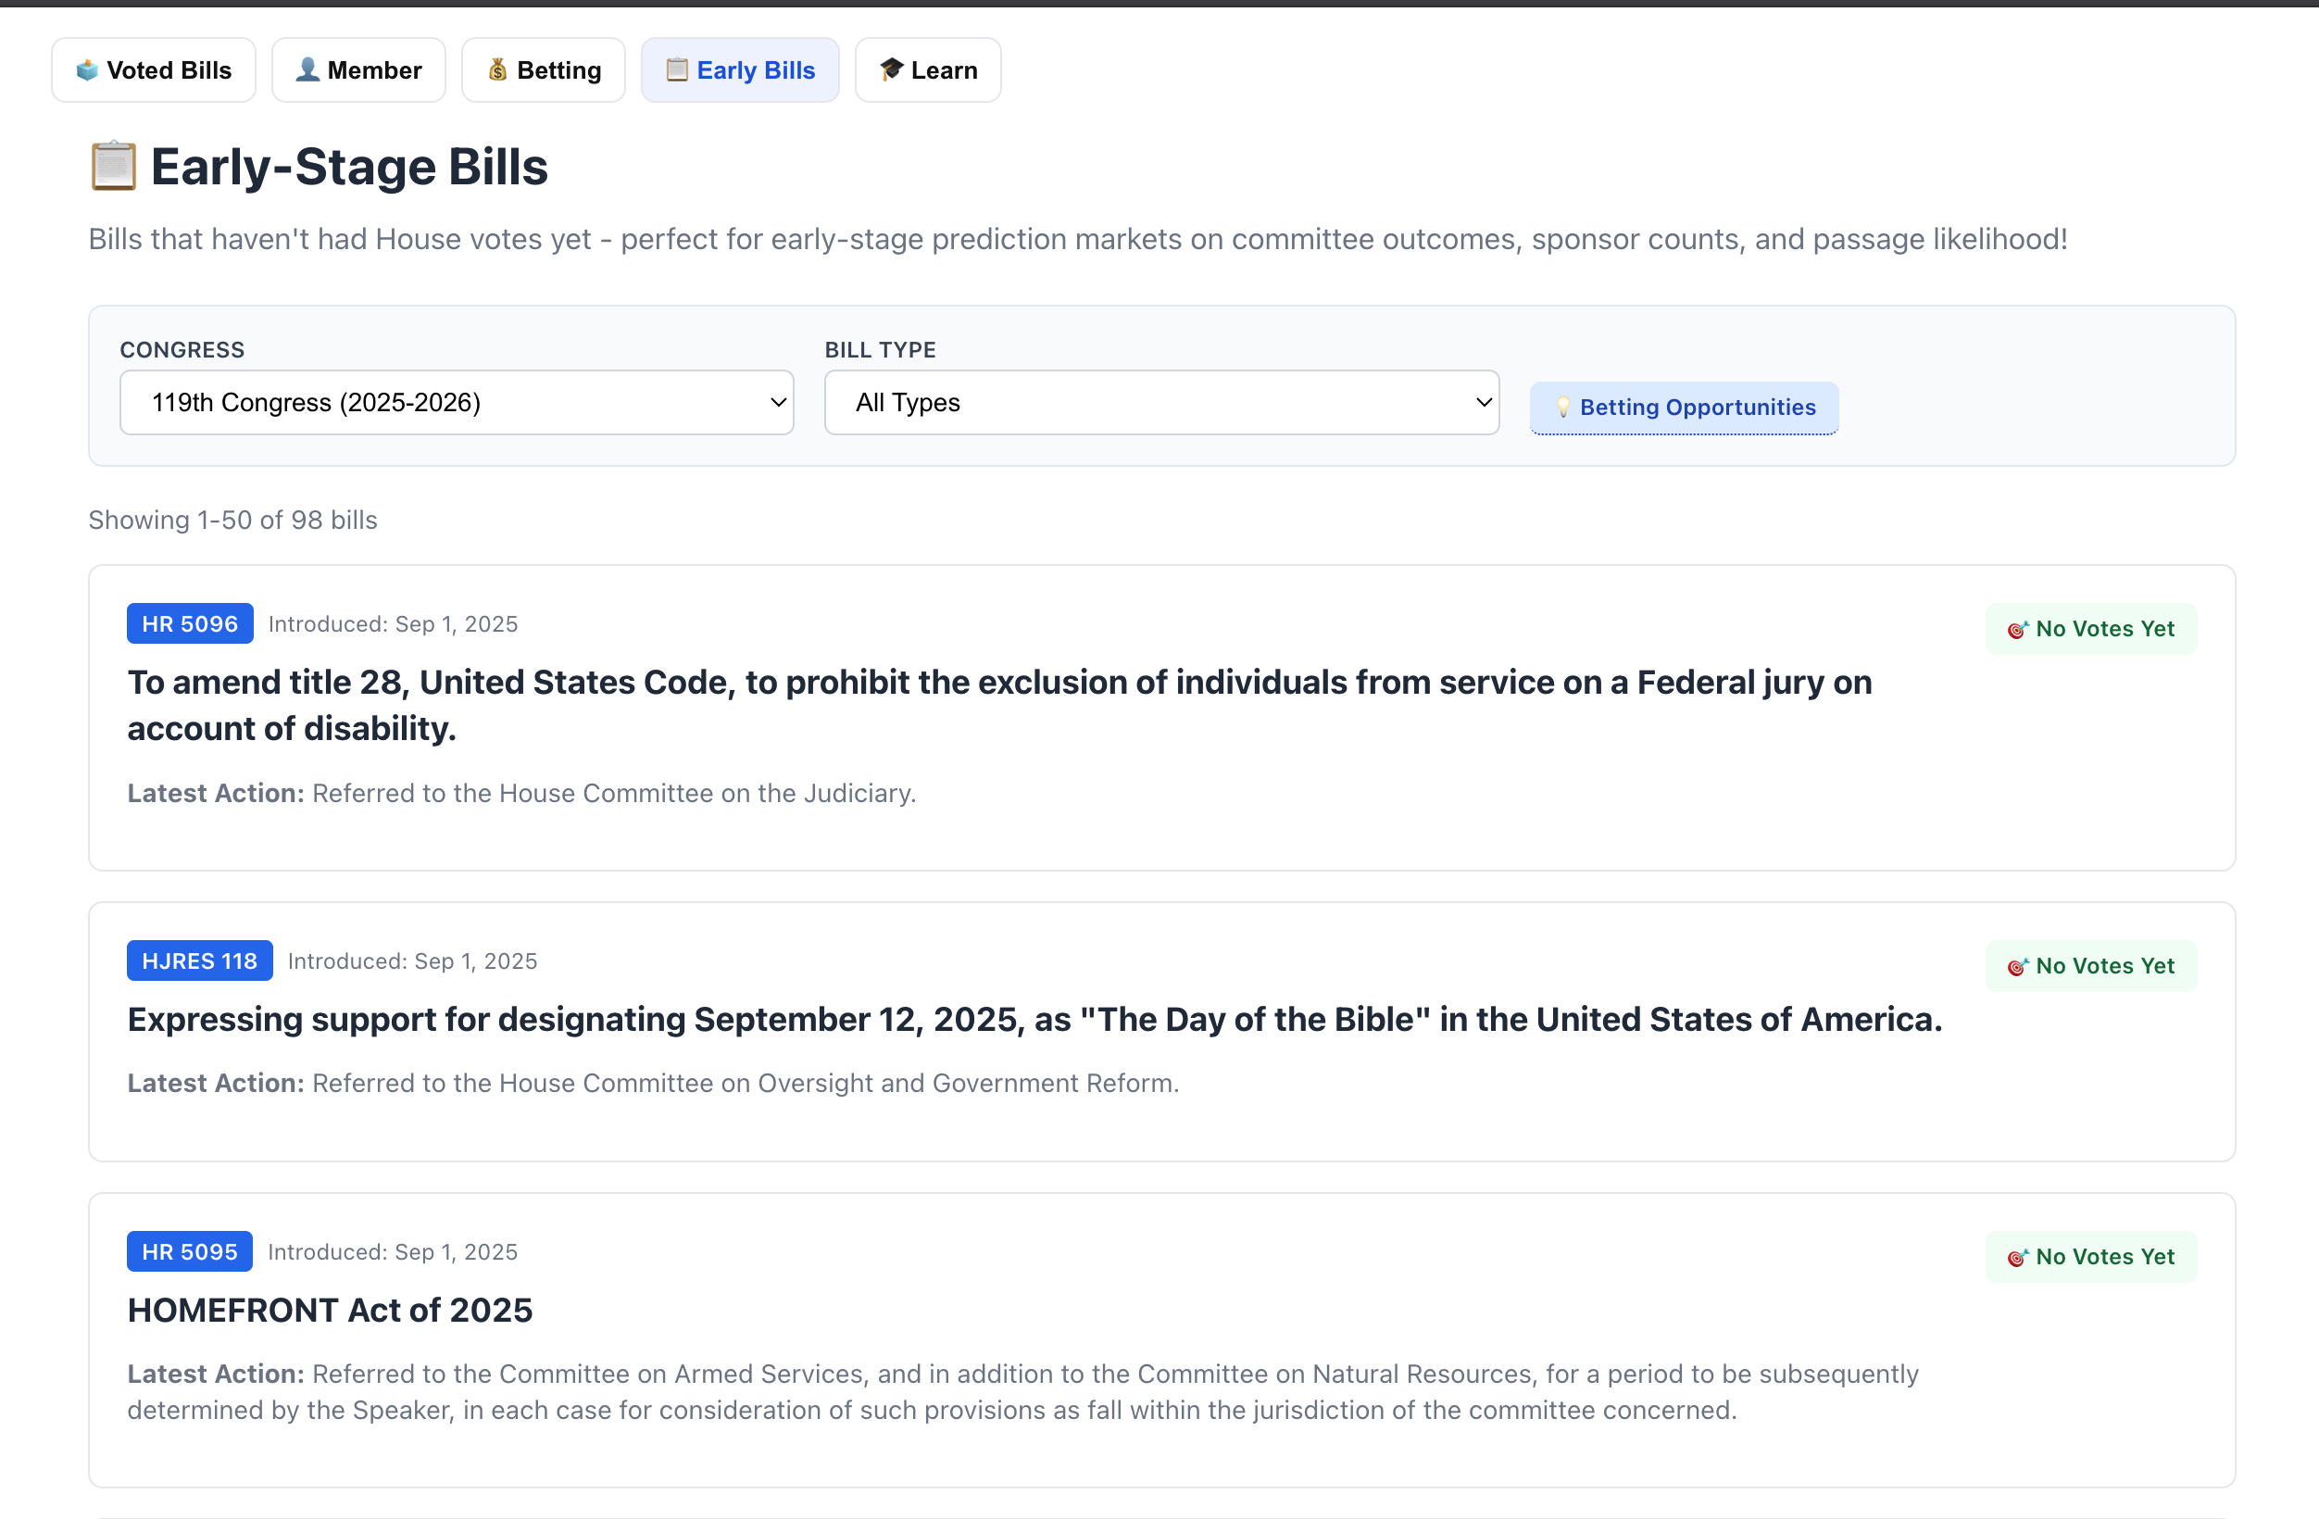Click the large clipboard icon beside page heading
The width and height of the screenshot is (2319, 1519).
coord(114,167)
